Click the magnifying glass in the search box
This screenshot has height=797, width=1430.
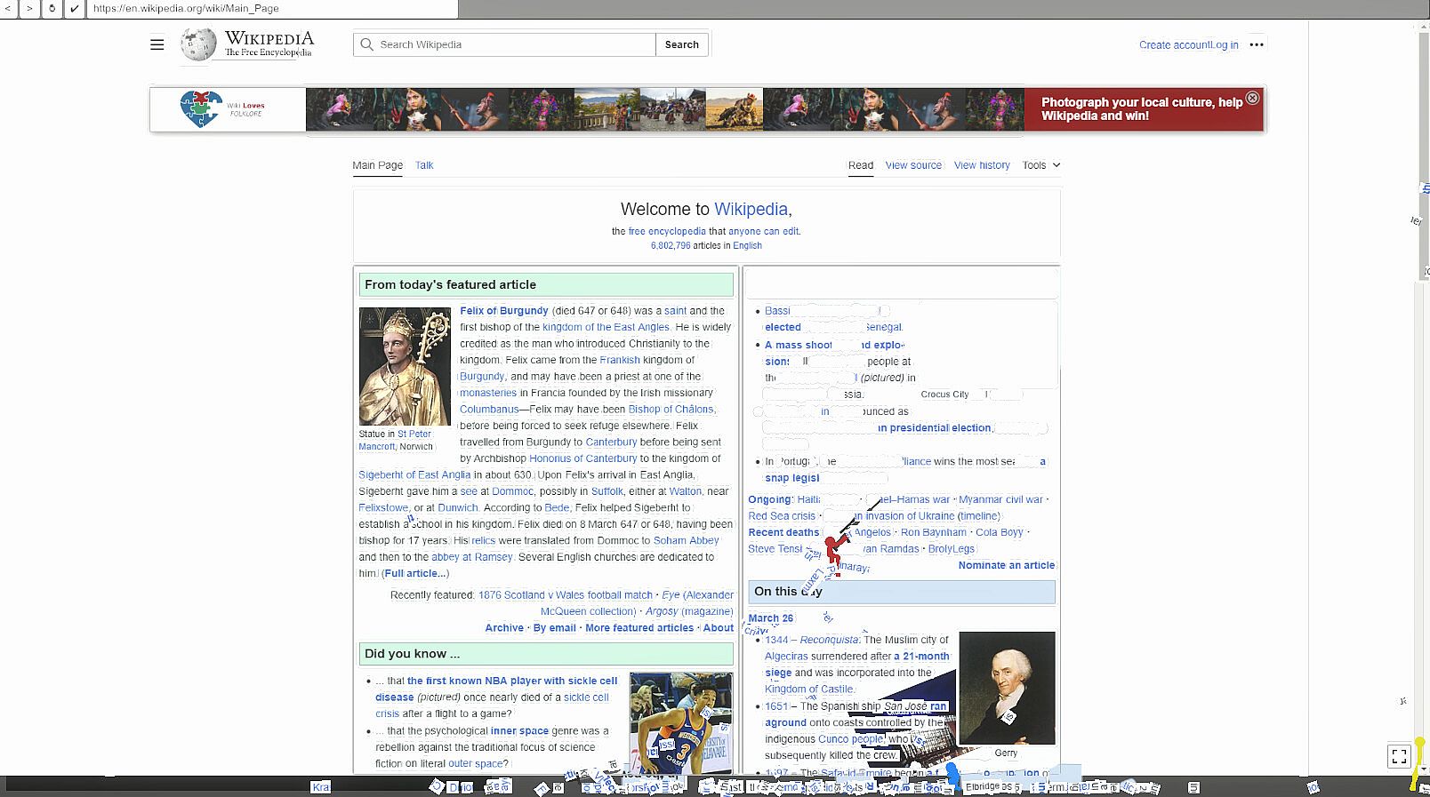coord(366,44)
